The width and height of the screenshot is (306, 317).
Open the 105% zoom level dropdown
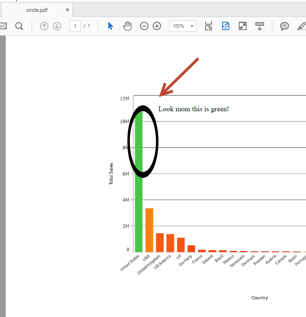(x=183, y=26)
